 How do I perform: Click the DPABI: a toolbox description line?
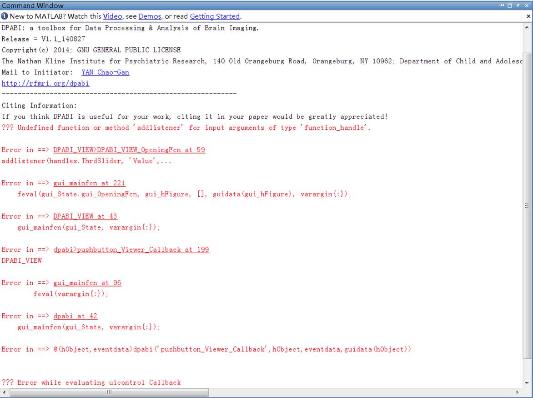130,28
